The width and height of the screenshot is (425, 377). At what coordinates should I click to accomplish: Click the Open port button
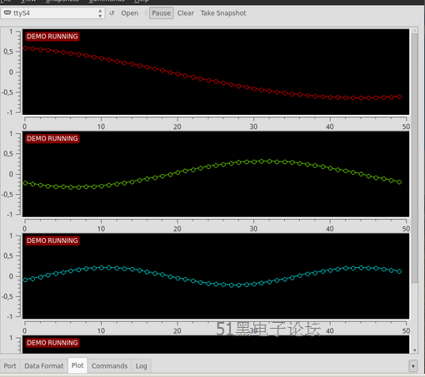point(129,13)
